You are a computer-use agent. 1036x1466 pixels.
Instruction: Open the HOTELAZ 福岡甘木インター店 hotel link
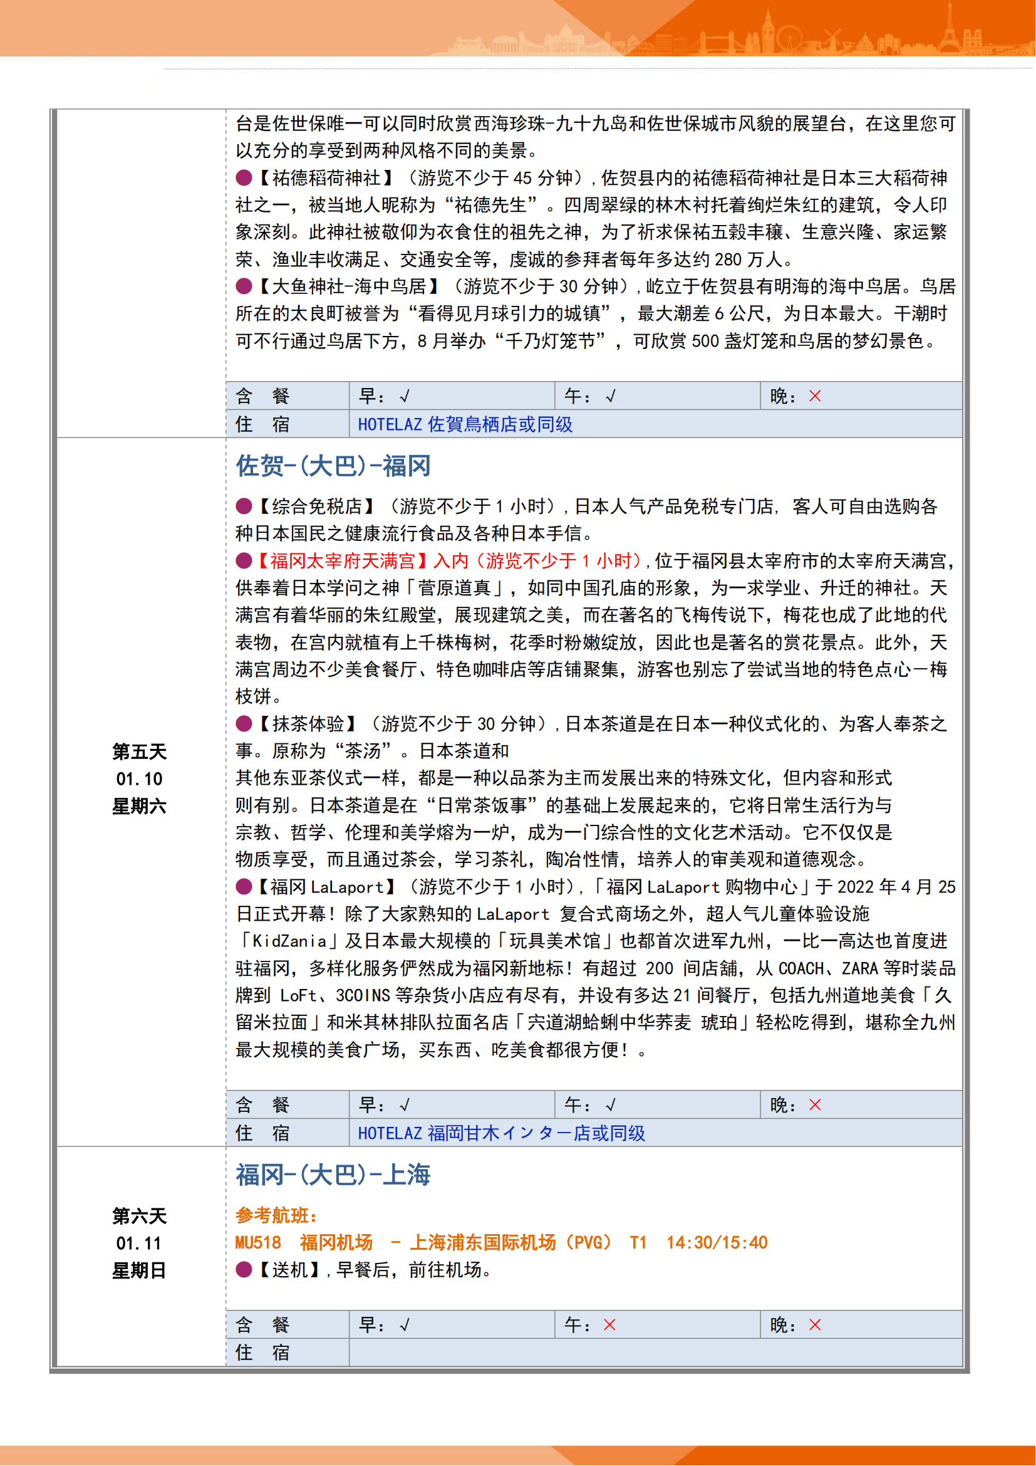(502, 1133)
